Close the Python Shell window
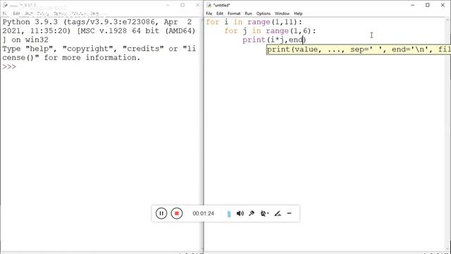 click(197, 5)
